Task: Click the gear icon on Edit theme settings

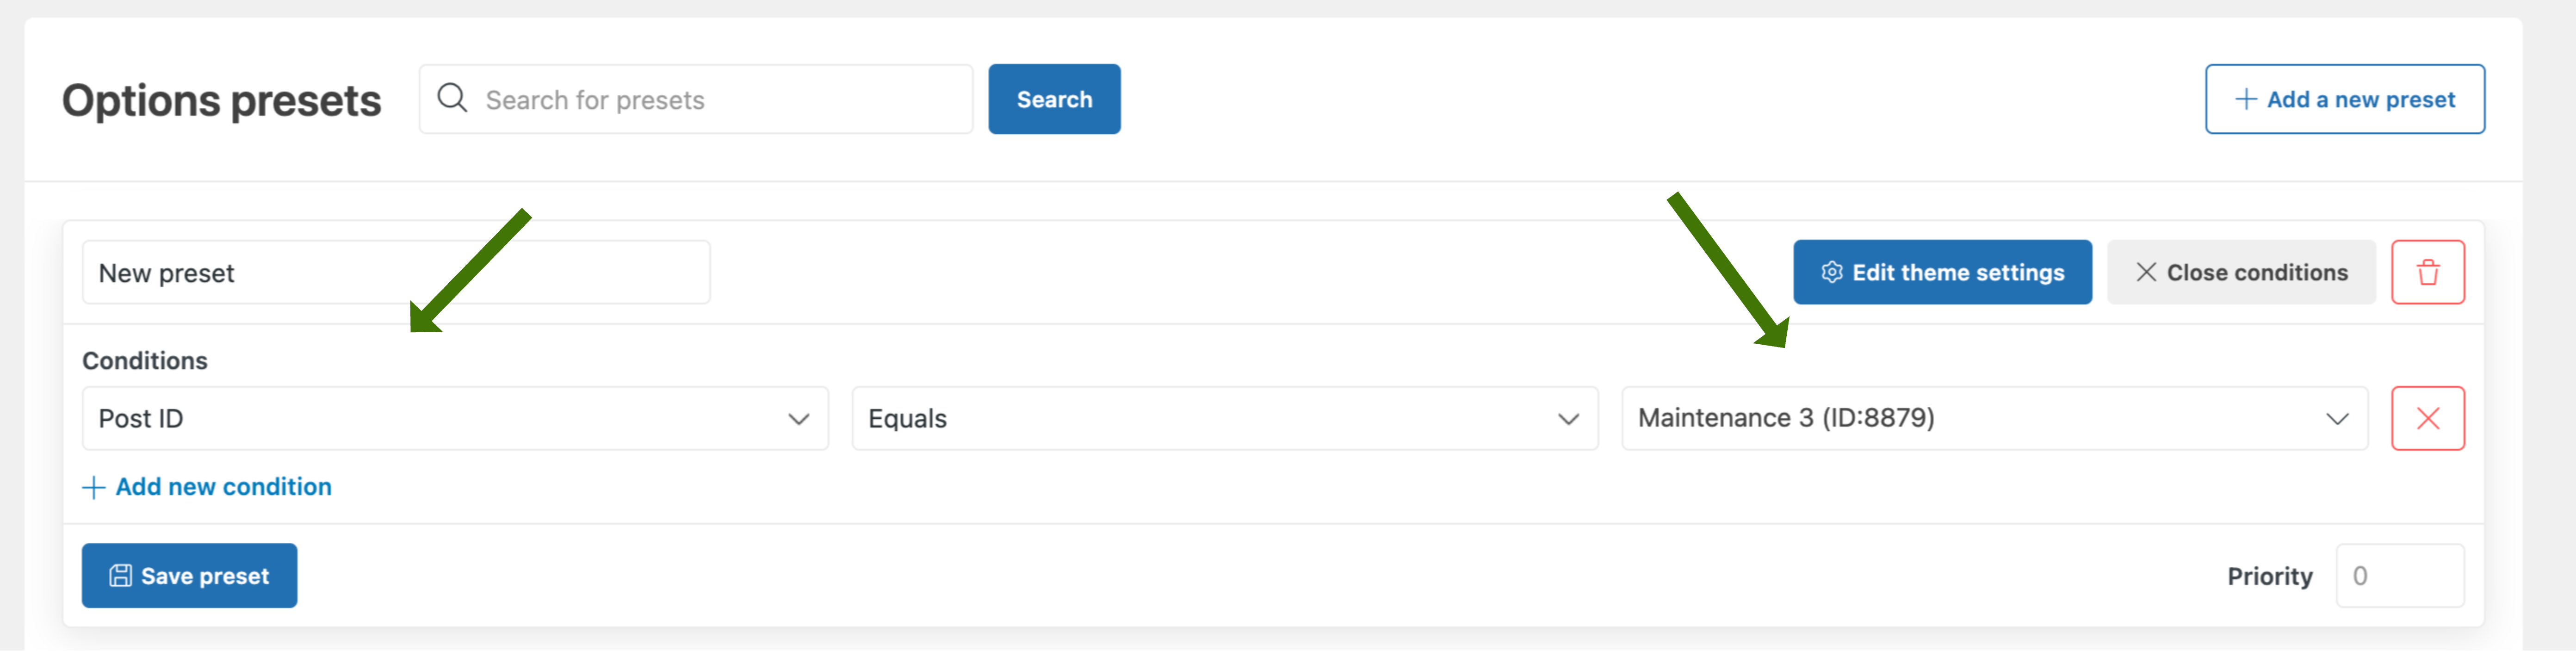Action: (x=1831, y=272)
